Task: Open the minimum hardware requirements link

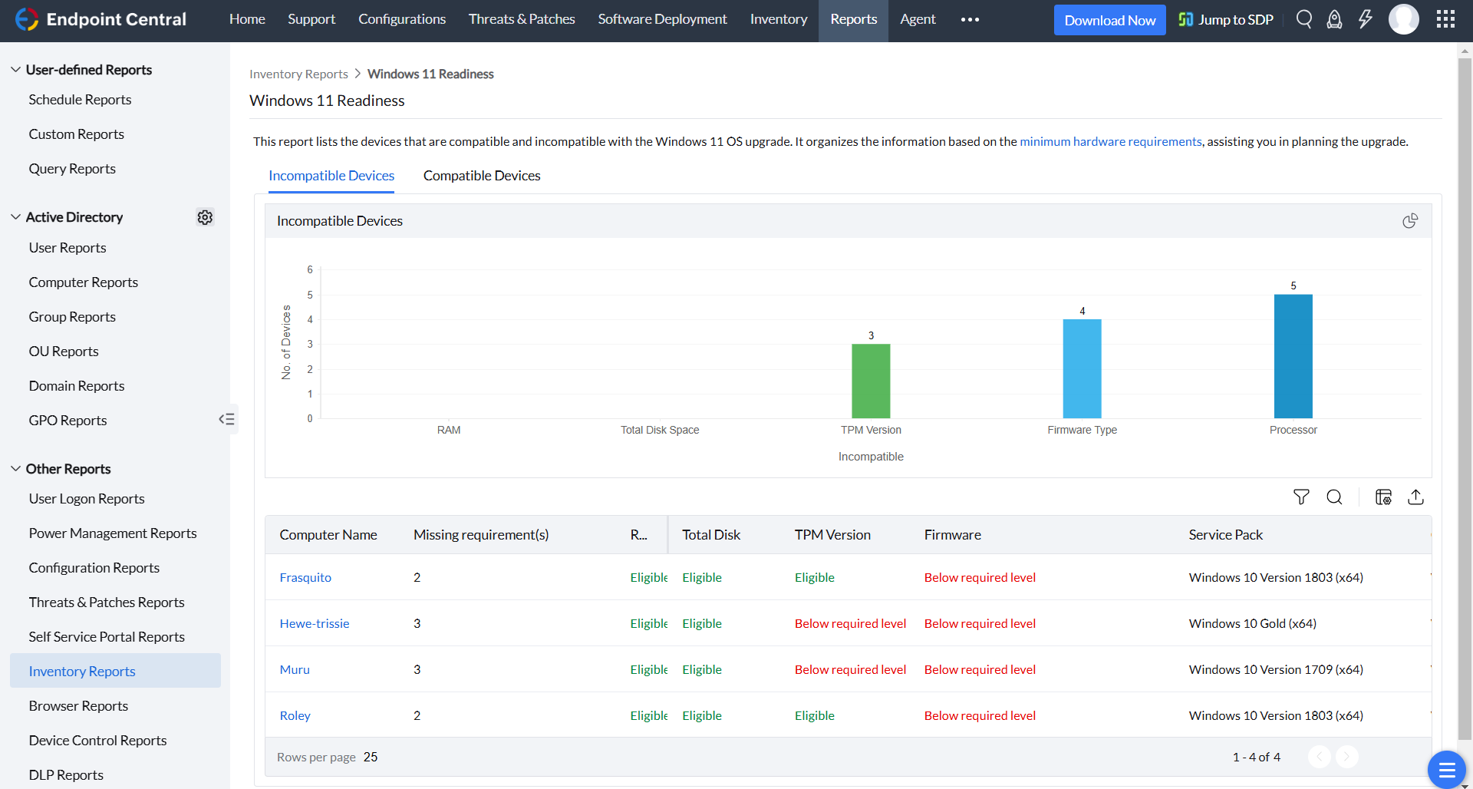Action: tap(1110, 141)
